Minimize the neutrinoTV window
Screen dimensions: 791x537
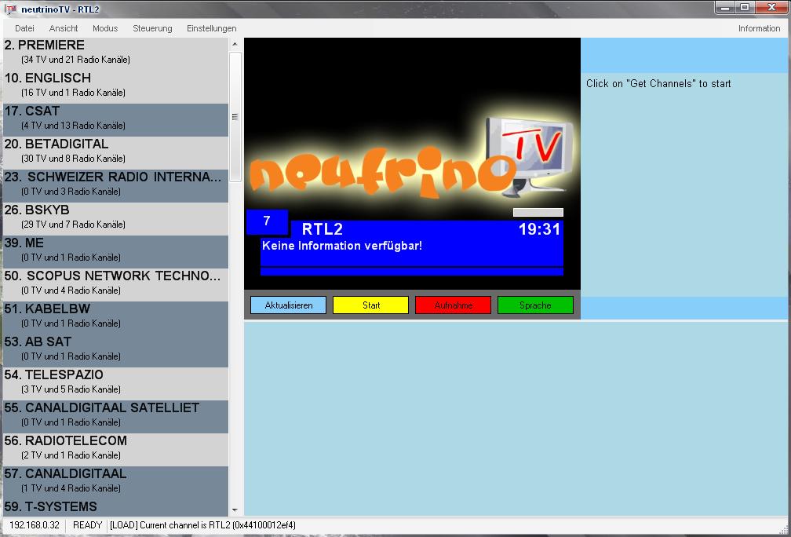pyautogui.click(x=725, y=8)
